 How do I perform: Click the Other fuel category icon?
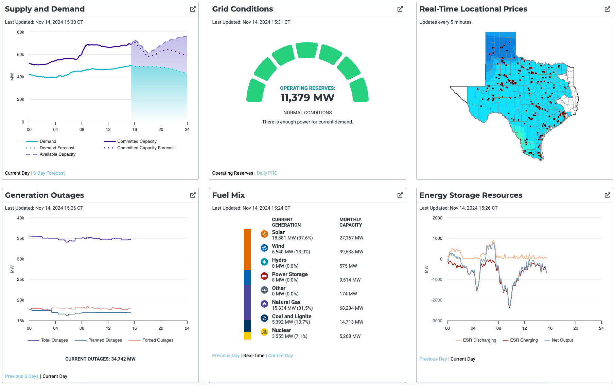coord(264,290)
